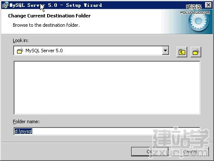This screenshot has width=214, height=161.
Task: Click the Change Current Destination Folder heading
Action: coord(49,16)
